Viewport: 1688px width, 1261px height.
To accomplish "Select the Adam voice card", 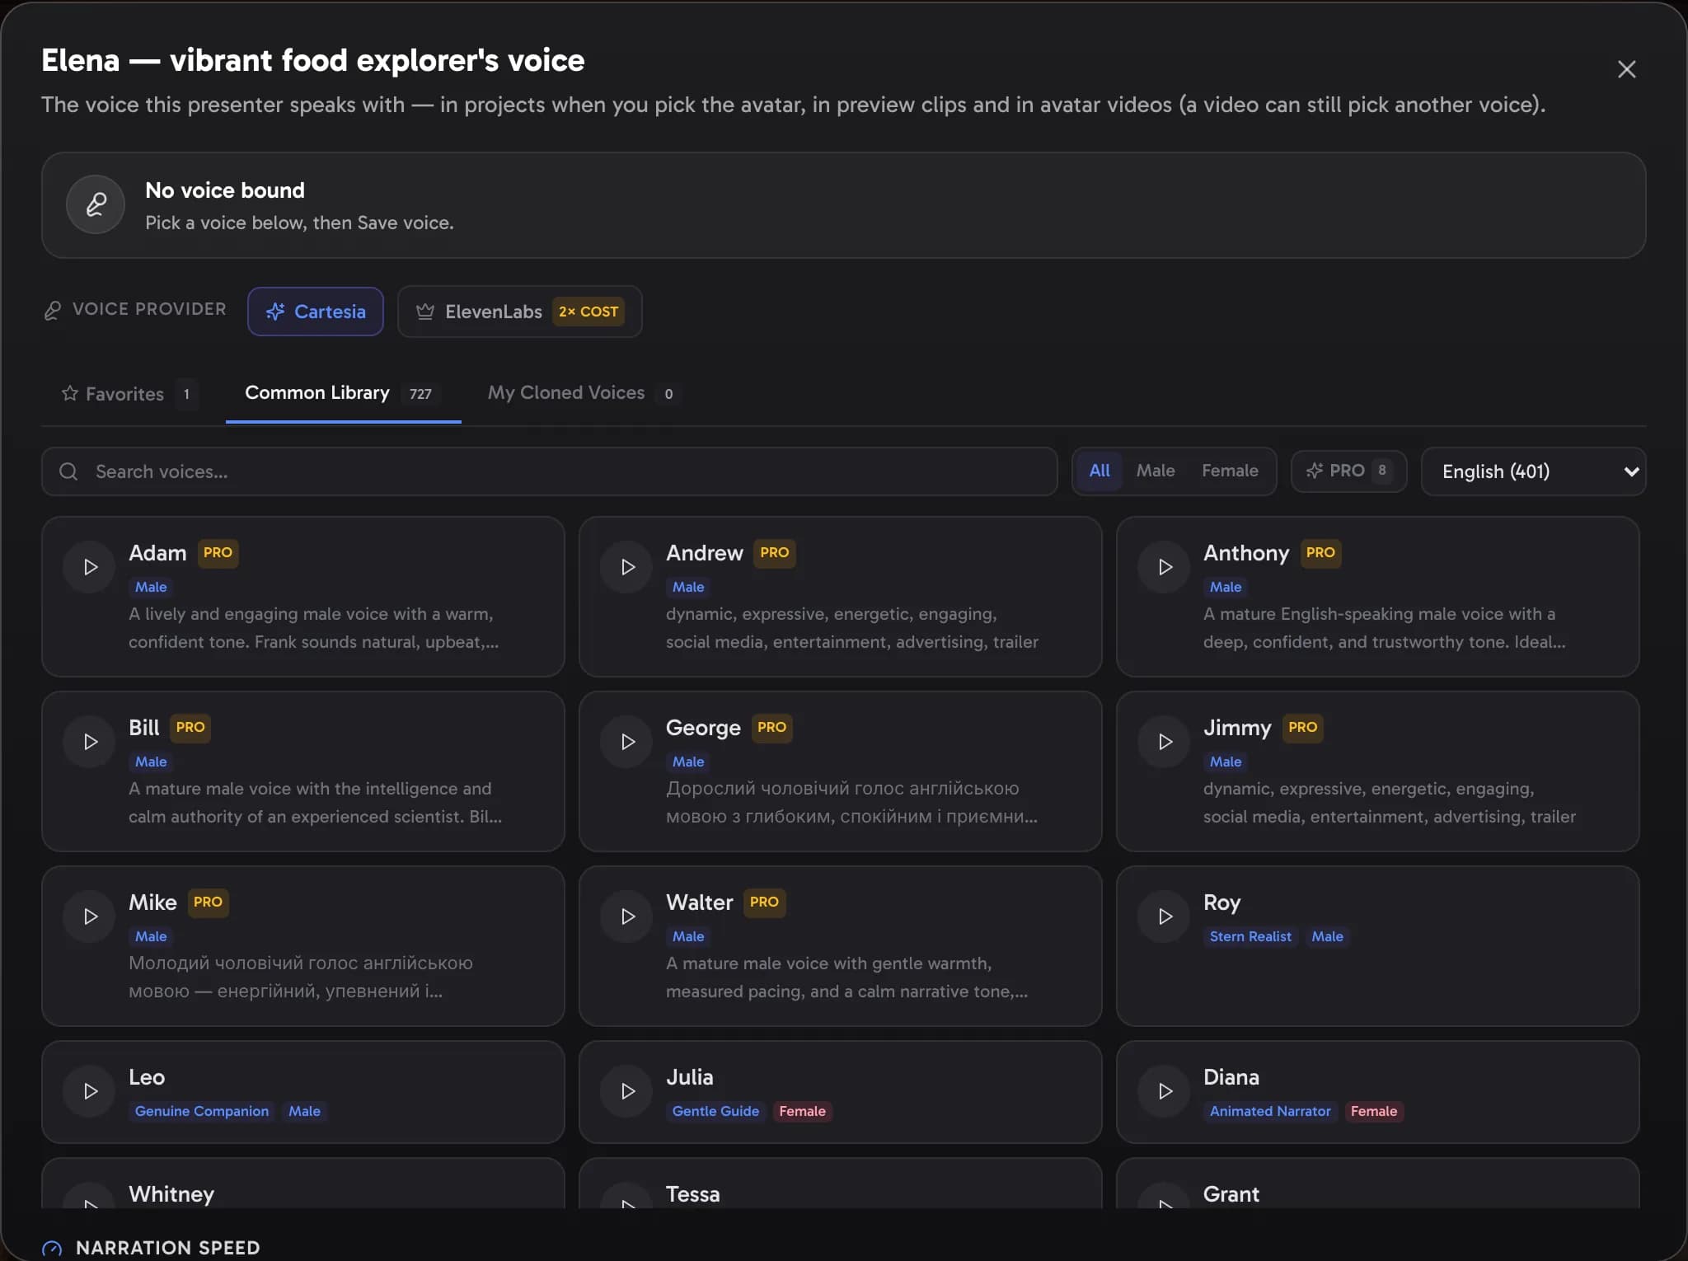I will 303,597.
